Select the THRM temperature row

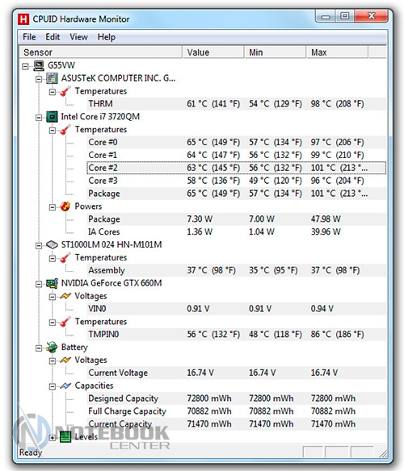(x=236, y=104)
